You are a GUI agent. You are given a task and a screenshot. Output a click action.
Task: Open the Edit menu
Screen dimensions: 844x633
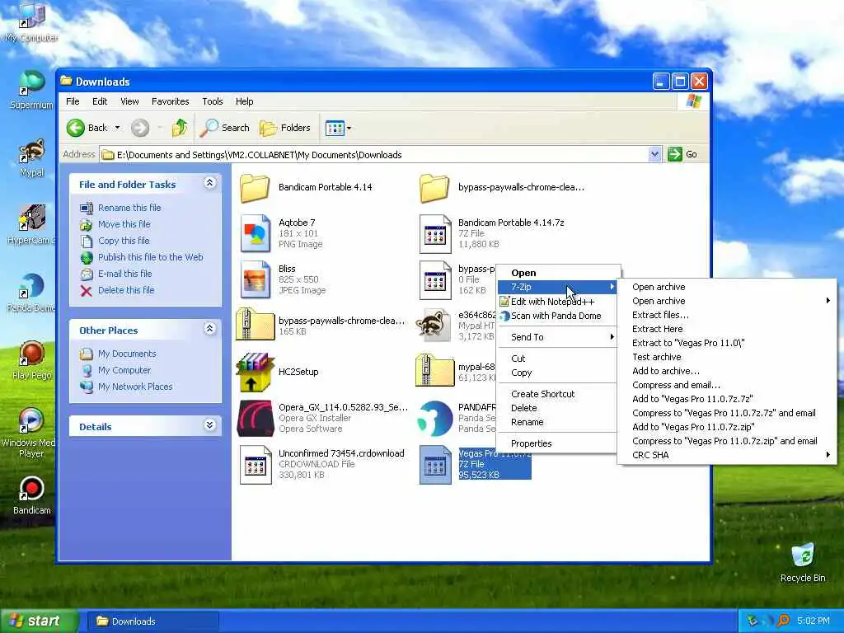(100, 101)
